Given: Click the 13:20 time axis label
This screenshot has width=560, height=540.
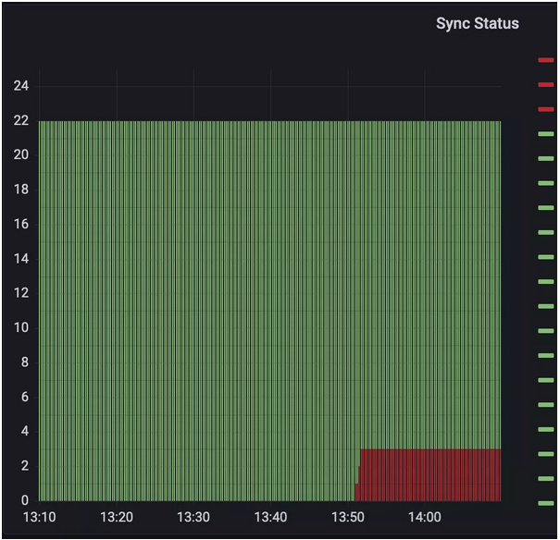Looking at the screenshot, I should point(116,518).
